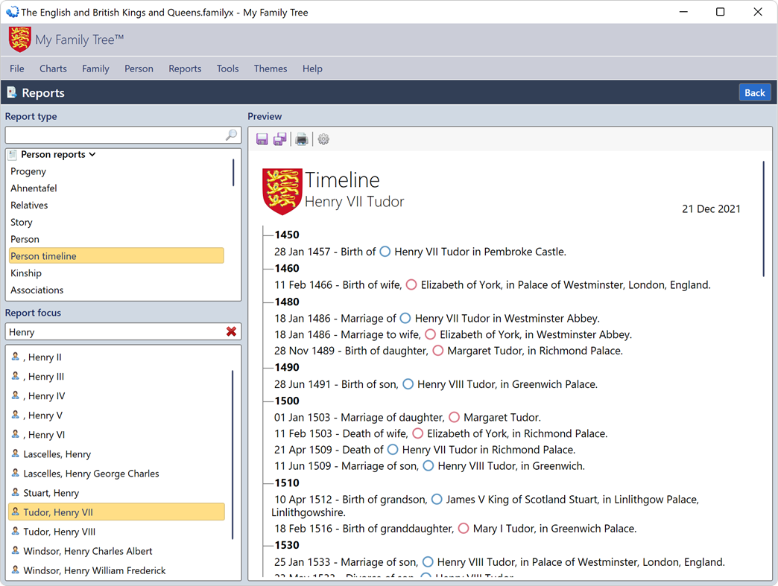Select the Ahnentafel report type
The height and width of the screenshot is (586, 778).
pyautogui.click(x=34, y=188)
